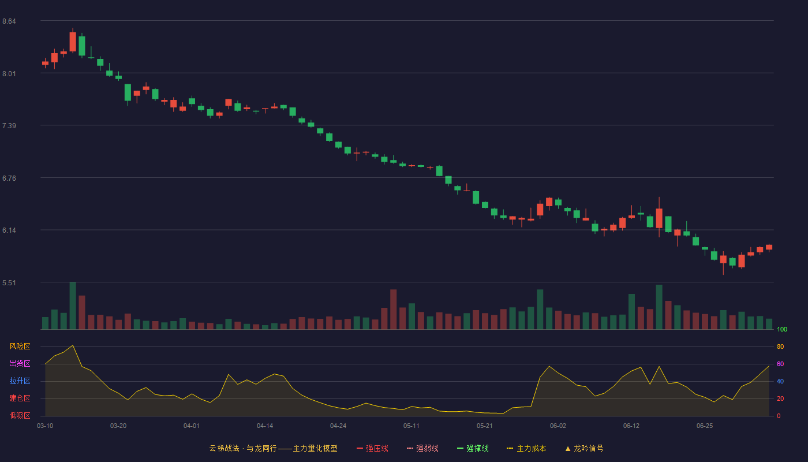Select the 风险区 zone label
The width and height of the screenshot is (808, 462).
(20, 346)
